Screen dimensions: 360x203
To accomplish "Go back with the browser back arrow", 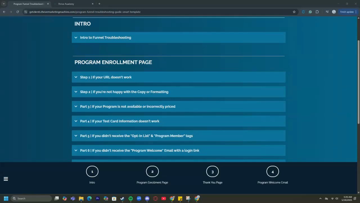I will (4, 12).
